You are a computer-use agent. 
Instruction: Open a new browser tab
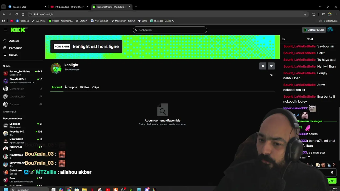[x=136, y=7]
